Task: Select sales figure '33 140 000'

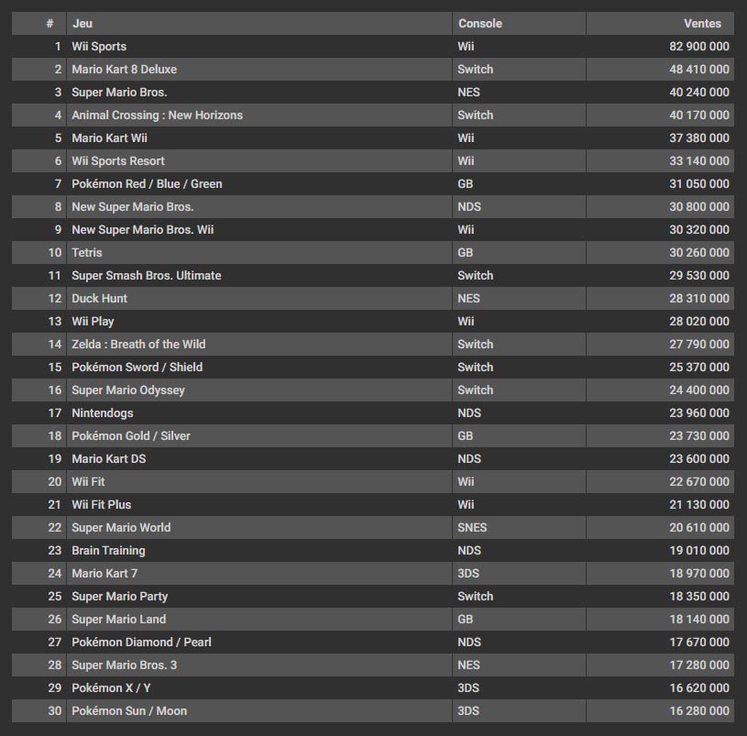Action: (699, 161)
